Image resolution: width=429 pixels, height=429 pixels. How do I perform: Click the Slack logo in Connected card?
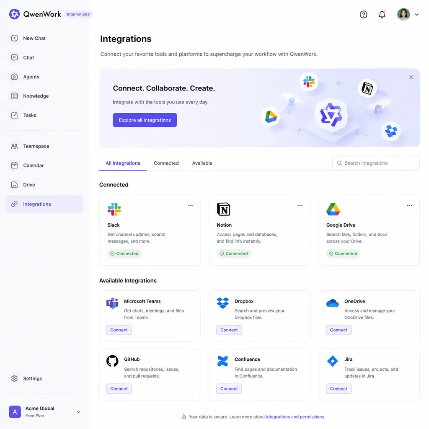coord(114,209)
